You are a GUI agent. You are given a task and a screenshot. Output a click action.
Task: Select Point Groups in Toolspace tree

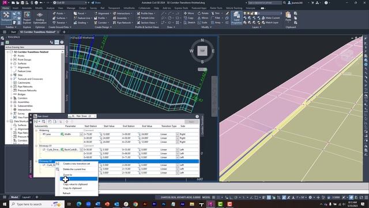click(x=24, y=60)
